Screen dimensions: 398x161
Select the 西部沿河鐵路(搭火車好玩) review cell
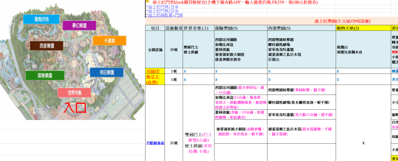pos(241,90)
